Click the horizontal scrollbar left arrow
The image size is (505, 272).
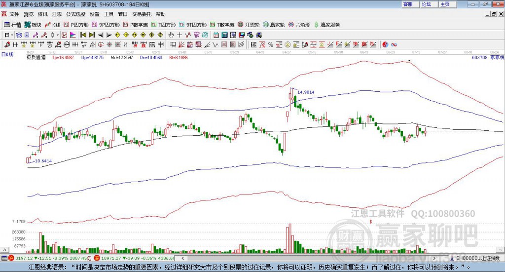[x=182, y=258]
